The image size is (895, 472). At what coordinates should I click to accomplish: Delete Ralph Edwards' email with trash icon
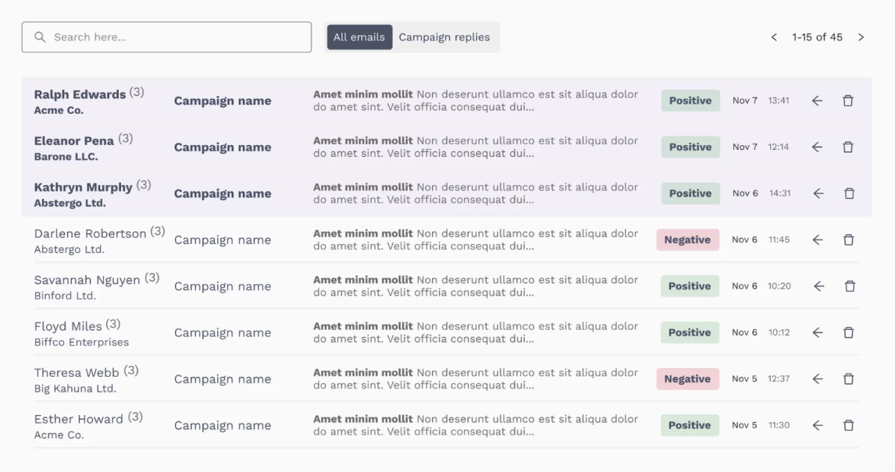tap(847, 101)
